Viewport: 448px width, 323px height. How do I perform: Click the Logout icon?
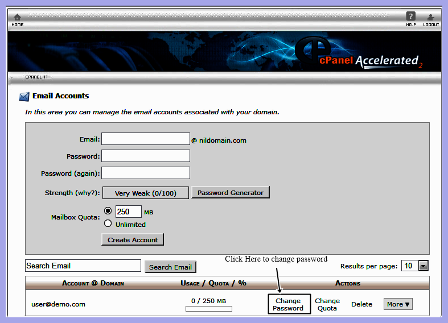click(x=431, y=19)
